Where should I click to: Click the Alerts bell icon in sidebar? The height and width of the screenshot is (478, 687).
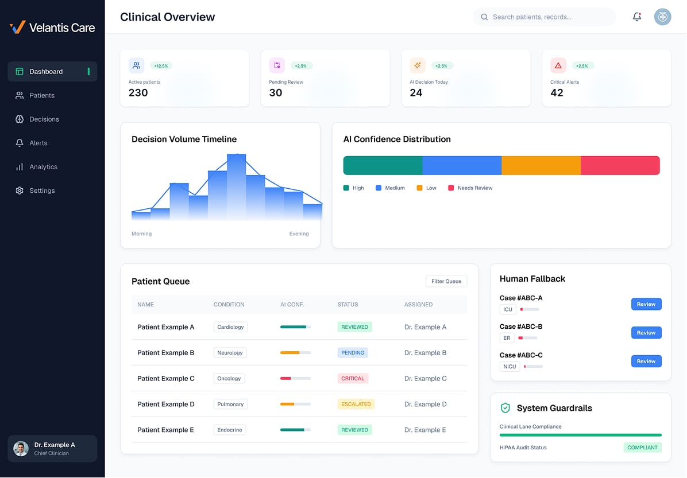(x=20, y=143)
